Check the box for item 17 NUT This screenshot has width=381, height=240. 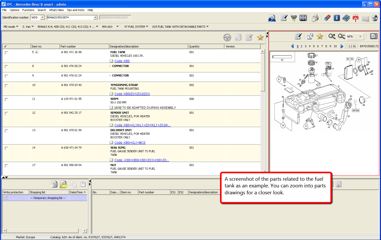(6, 166)
